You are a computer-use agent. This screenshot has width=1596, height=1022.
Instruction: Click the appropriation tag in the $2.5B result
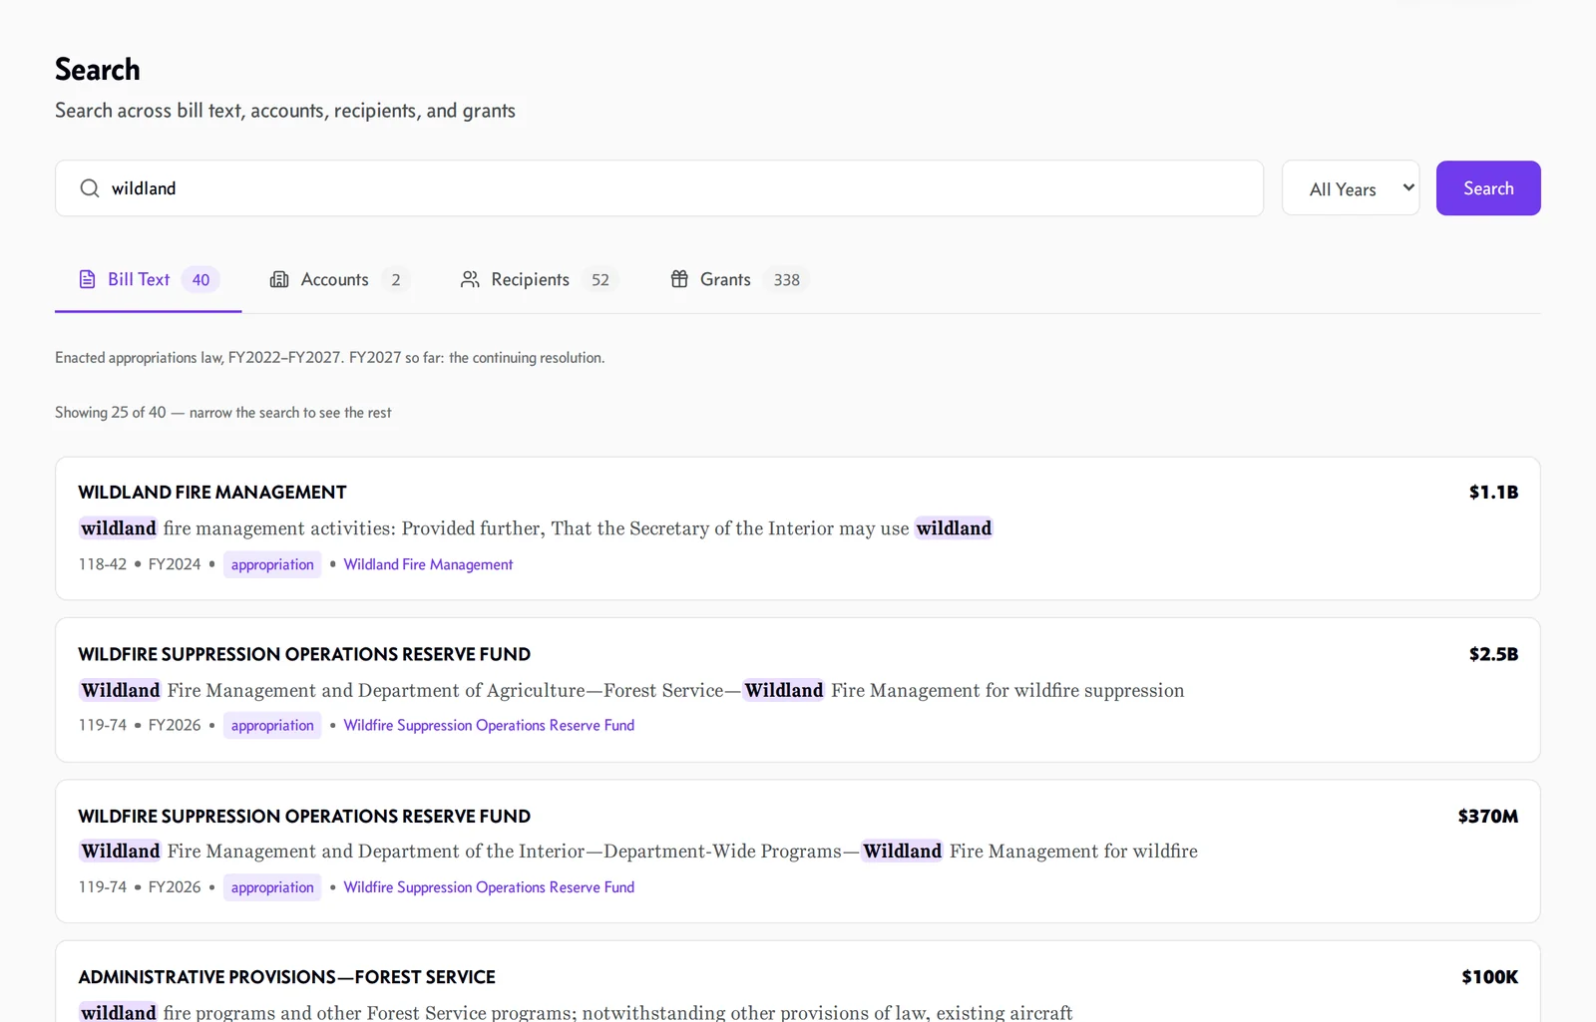pos(272,725)
